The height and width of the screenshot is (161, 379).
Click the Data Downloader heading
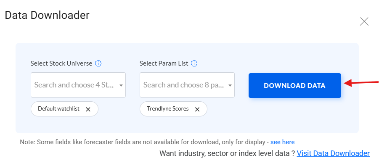click(x=47, y=15)
